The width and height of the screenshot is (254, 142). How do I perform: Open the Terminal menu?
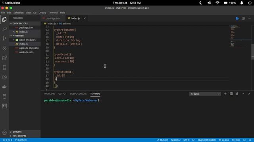[53, 13]
